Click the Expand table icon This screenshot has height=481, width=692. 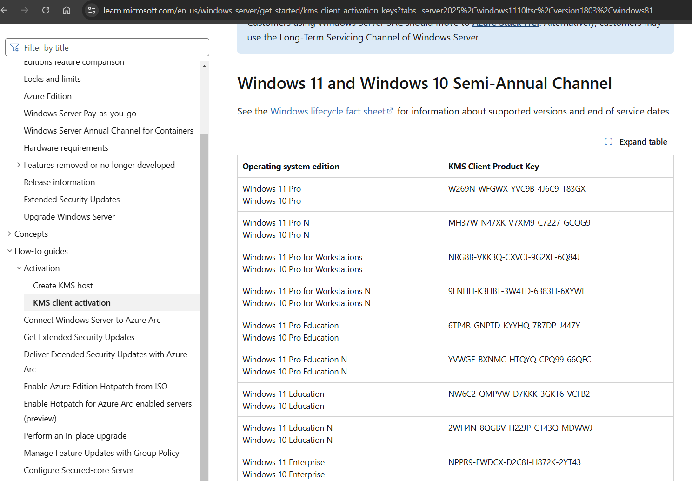[x=608, y=141]
